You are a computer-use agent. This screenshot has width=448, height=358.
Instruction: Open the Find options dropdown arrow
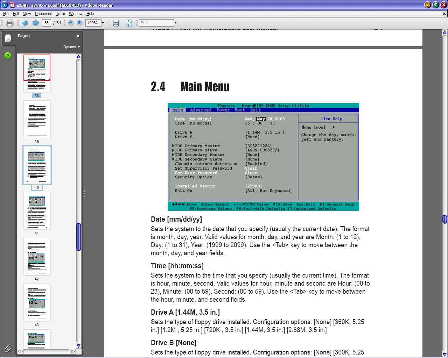click(175, 23)
